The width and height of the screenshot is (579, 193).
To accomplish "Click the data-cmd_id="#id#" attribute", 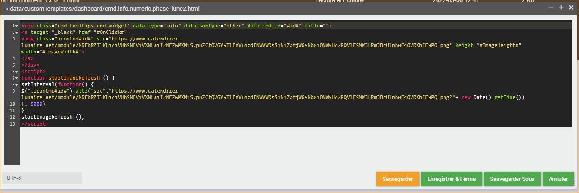I will pos(274,26).
